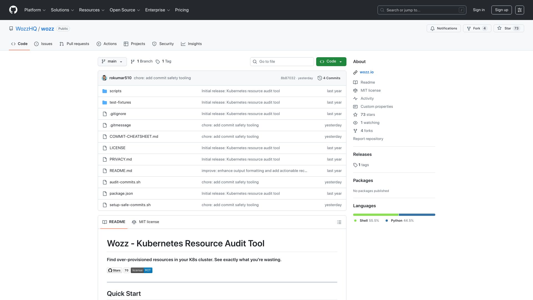Switch to the Pull requests tab
The width and height of the screenshot is (533, 300).
click(x=74, y=44)
